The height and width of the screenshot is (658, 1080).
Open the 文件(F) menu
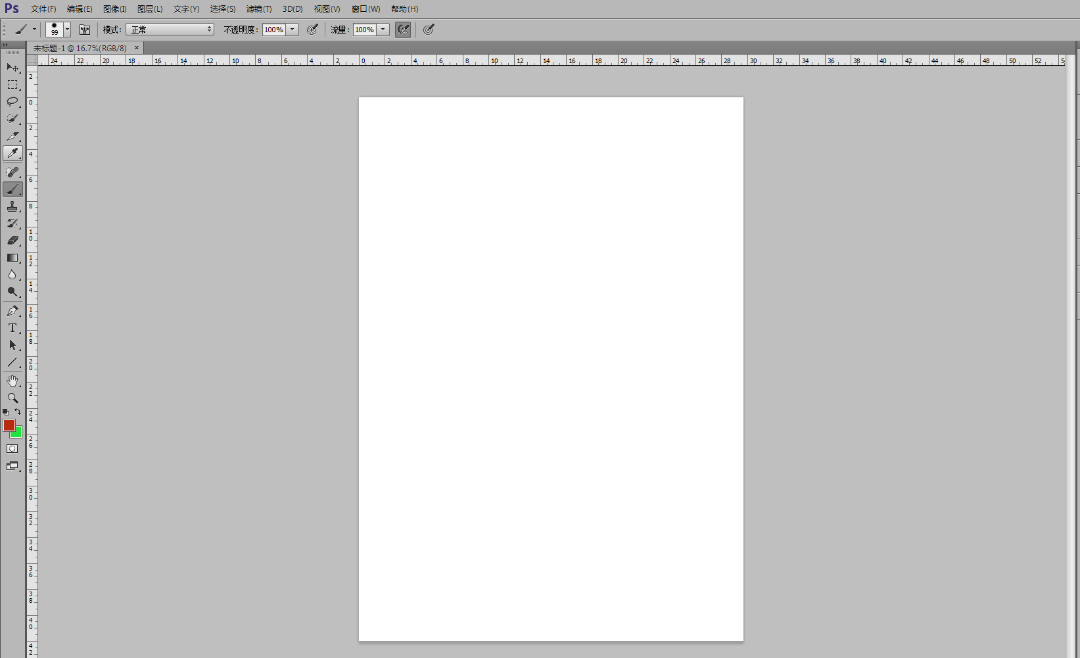(x=43, y=9)
